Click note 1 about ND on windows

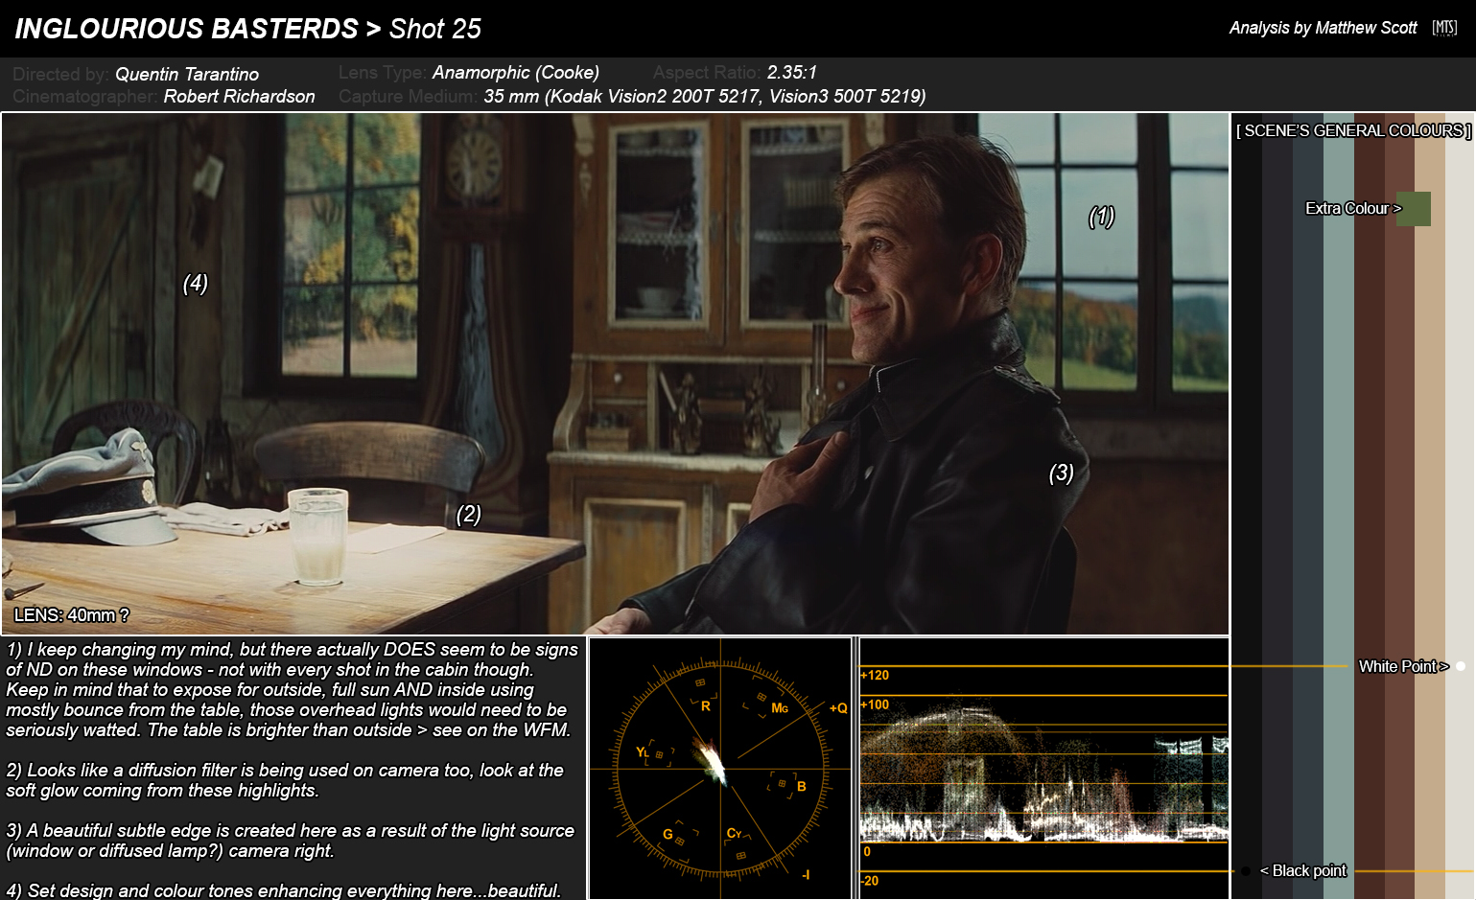tap(292, 689)
